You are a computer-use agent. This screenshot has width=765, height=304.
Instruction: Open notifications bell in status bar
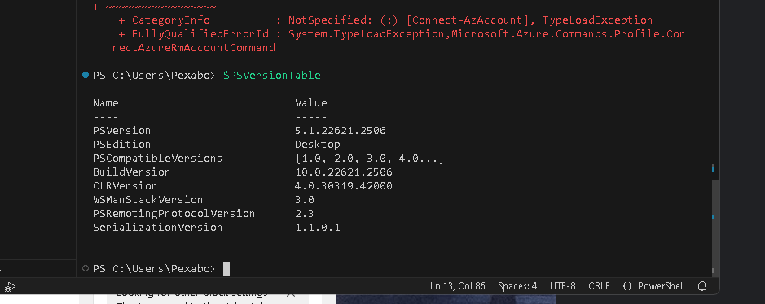click(702, 286)
